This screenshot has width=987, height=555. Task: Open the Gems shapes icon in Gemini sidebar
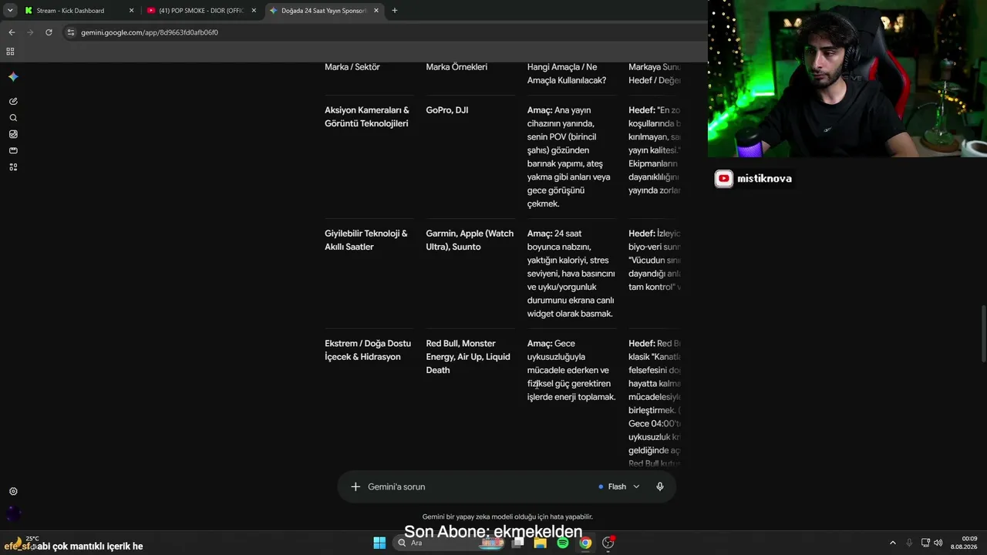13,167
